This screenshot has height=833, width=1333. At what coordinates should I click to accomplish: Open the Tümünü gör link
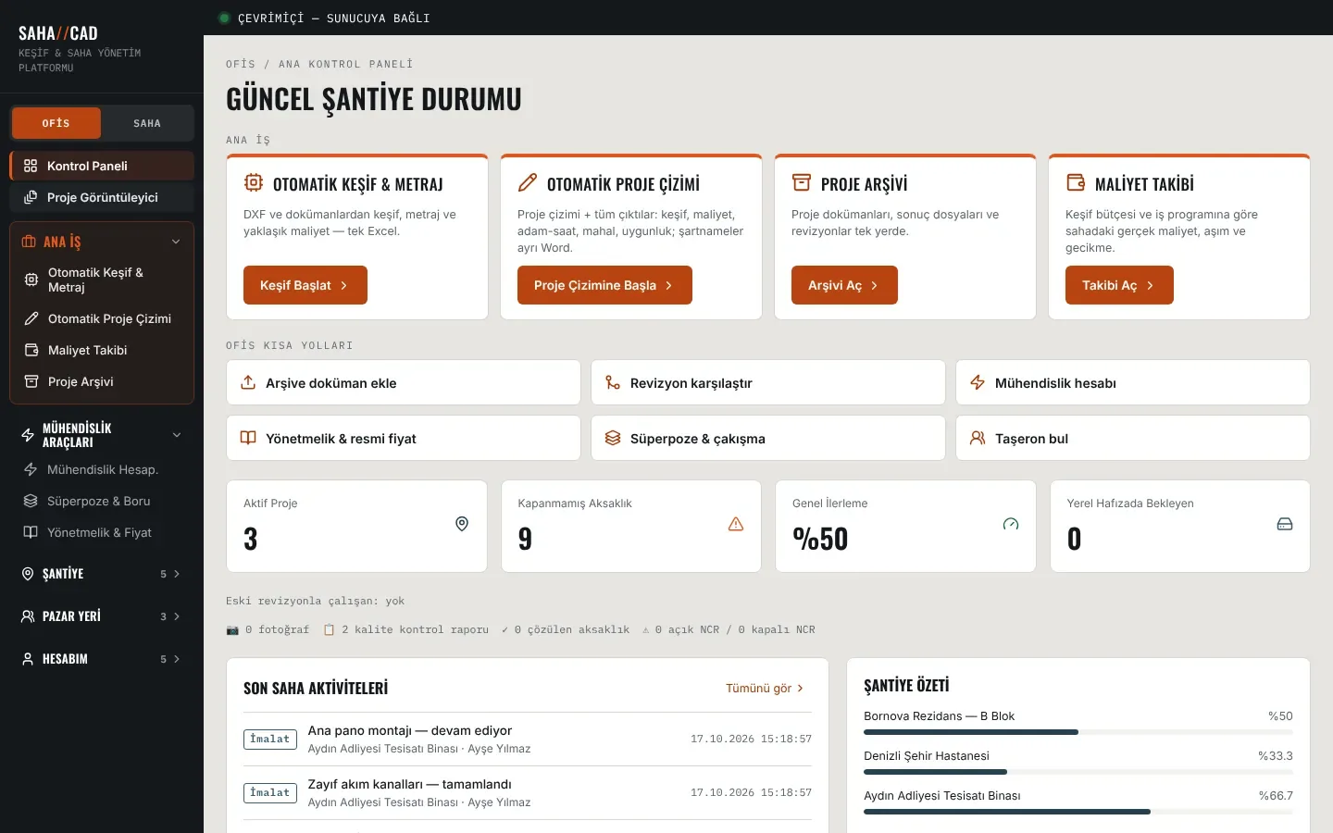765,689
